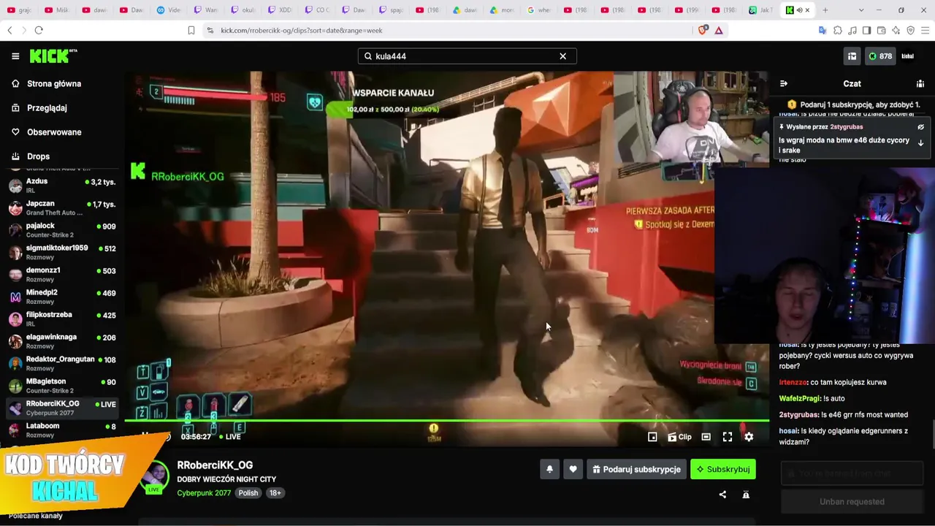Click the Polish language tag
The height and width of the screenshot is (526, 935).
248,493
